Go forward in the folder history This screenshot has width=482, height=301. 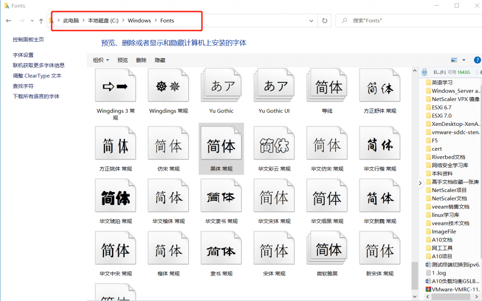coord(22,21)
